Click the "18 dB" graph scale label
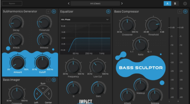The height and width of the screenshot is (104, 190). [63, 26]
